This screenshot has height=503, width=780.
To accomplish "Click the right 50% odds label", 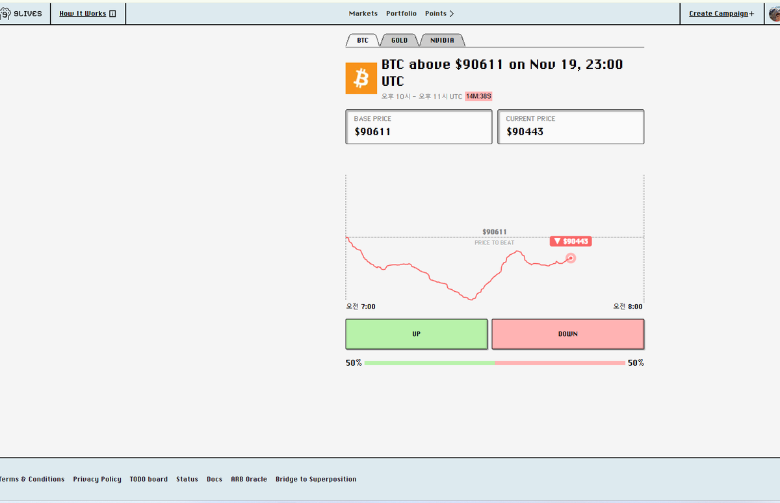I will [636, 363].
